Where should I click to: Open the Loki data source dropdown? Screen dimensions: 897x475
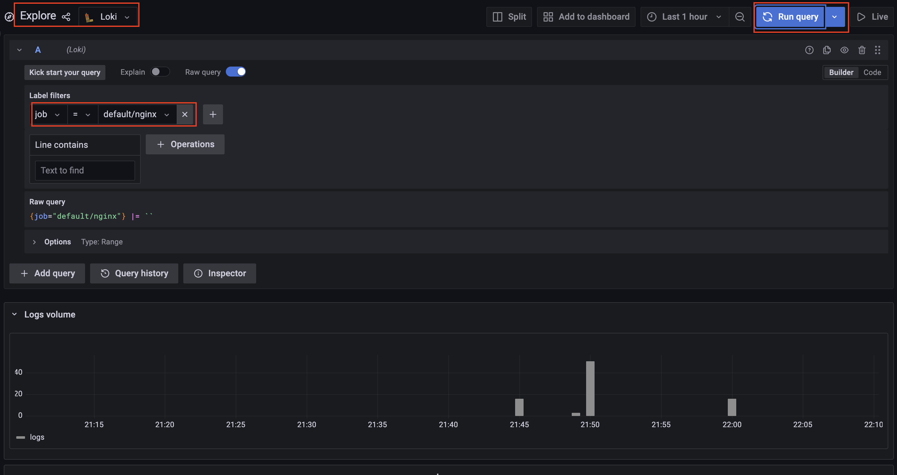click(x=108, y=17)
